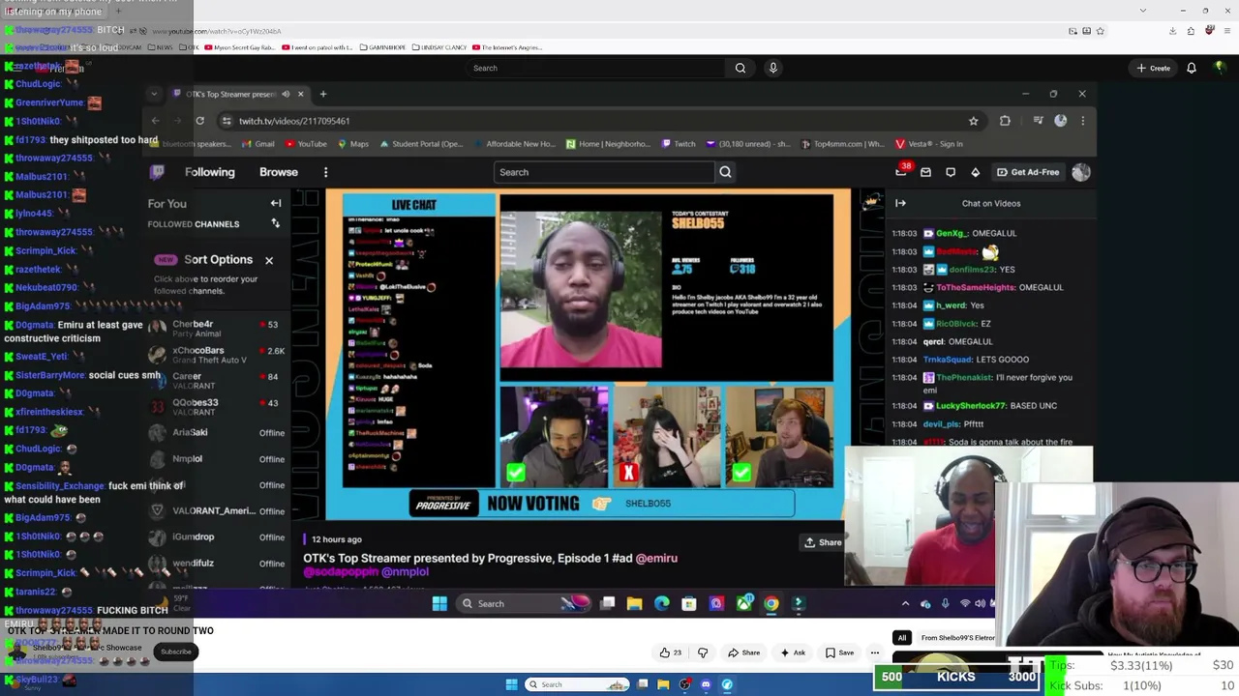Open the @emiru link in video title
The image size is (1239, 696).
click(656, 558)
